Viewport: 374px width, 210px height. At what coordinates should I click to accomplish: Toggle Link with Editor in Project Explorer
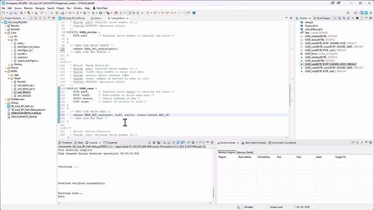tap(36, 18)
